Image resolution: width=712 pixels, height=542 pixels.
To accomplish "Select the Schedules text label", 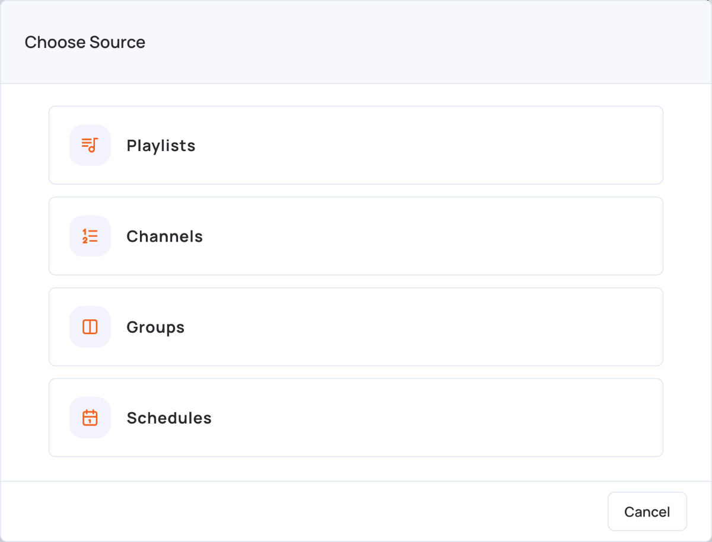I will [169, 418].
